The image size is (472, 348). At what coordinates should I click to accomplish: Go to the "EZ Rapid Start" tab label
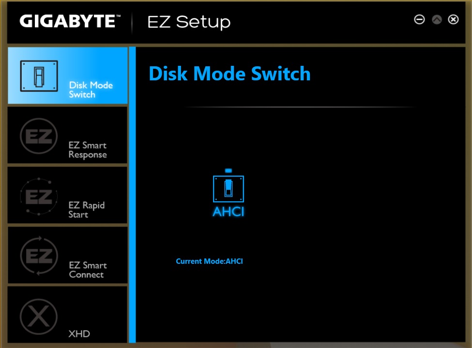(86, 210)
